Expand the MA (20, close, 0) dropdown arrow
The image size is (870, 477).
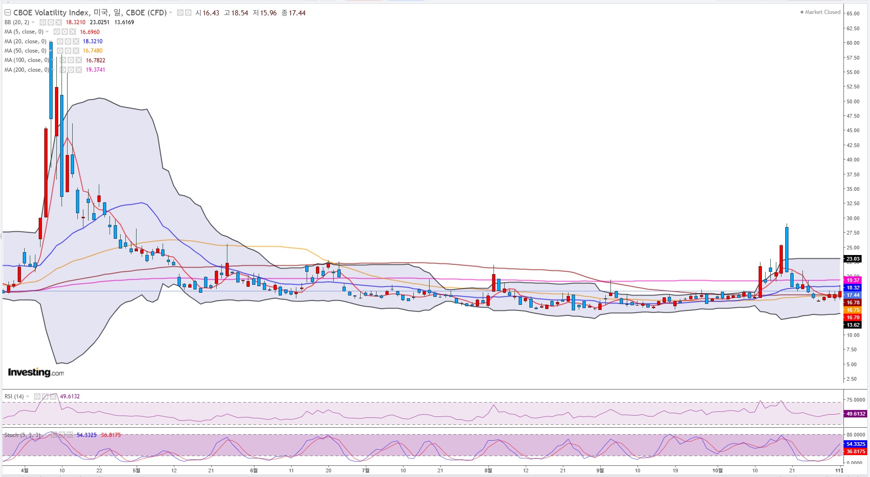(x=50, y=41)
